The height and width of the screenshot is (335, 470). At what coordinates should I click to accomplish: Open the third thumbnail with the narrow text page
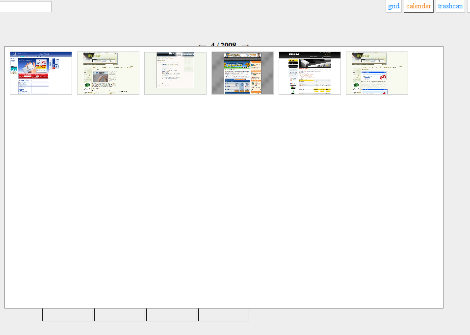pos(175,73)
